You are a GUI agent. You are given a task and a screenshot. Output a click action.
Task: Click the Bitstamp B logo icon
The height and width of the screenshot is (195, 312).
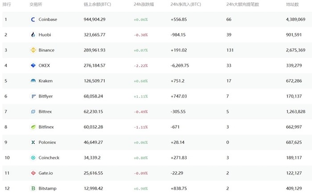(33, 188)
